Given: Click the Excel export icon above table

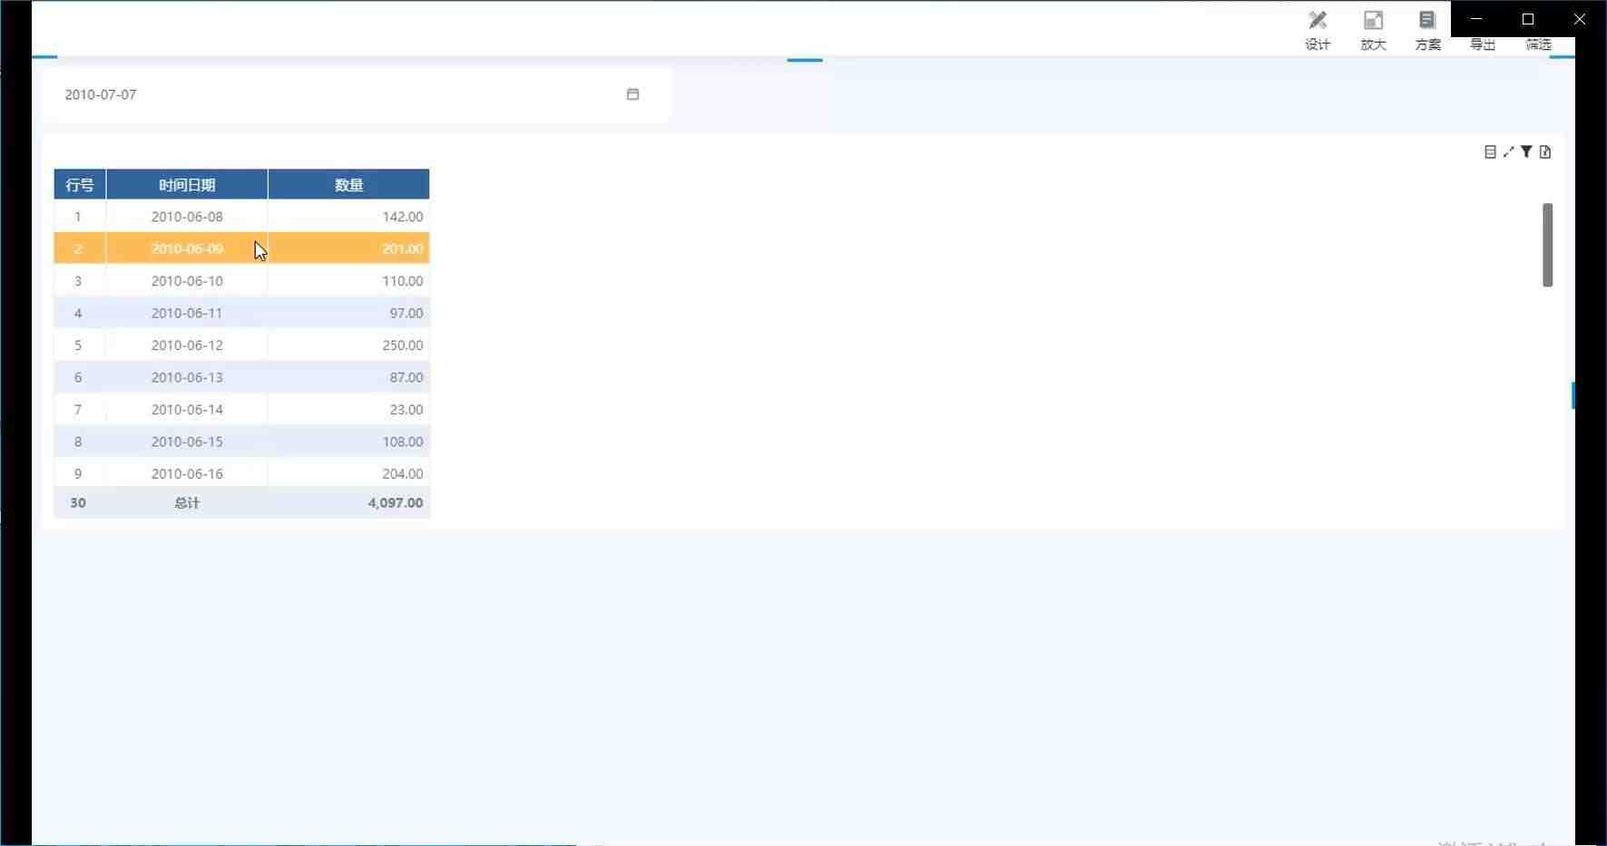Looking at the screenshot, I should point(1545,152).
